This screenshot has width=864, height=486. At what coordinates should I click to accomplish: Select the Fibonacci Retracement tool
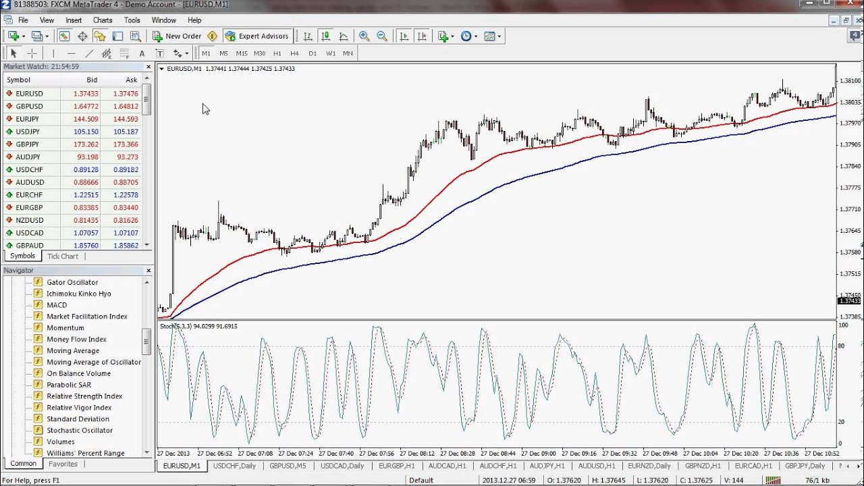(124, 53)
